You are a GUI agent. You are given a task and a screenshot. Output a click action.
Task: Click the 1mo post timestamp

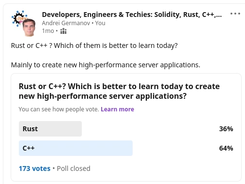[48, 31]
